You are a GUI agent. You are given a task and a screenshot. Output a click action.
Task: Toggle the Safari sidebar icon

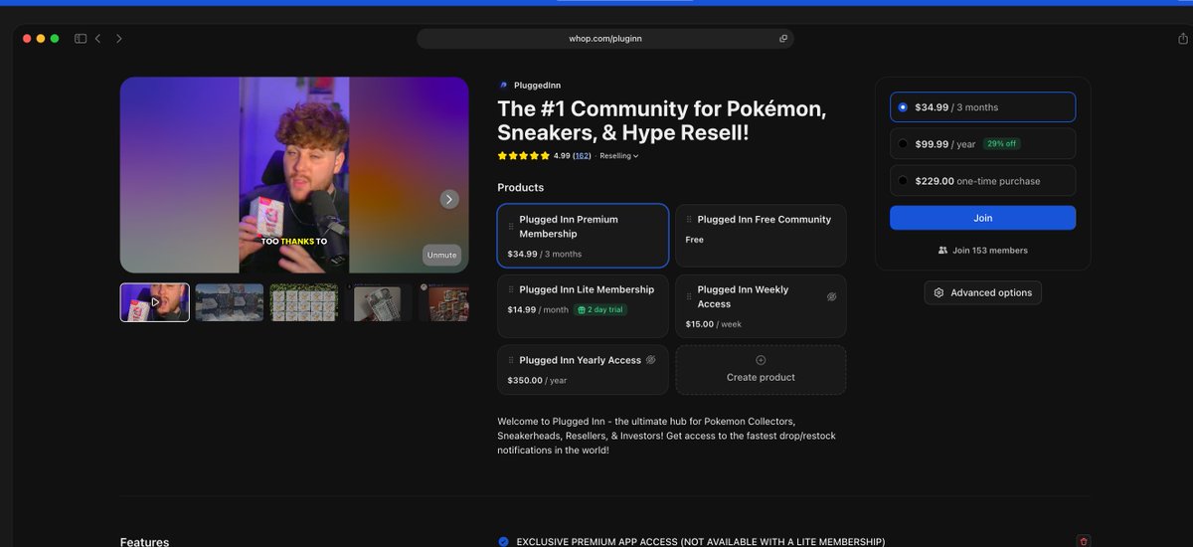click(81, 39)
